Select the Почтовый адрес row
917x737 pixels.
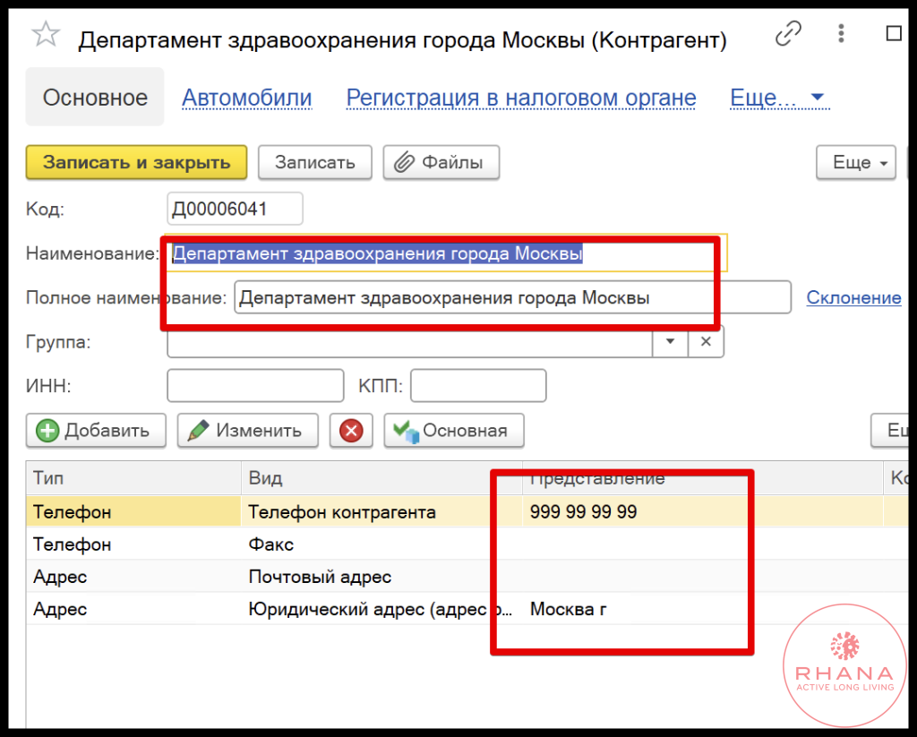pyautogui.click(x=467, y=577)
